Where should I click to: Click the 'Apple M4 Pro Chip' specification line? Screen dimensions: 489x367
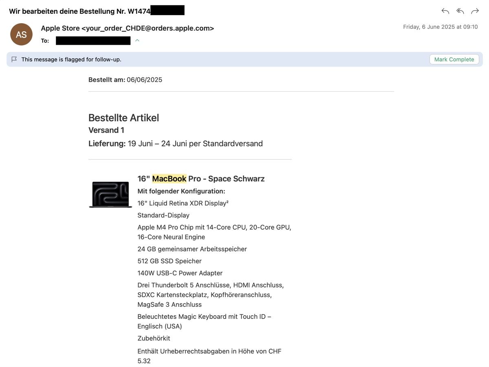click(x=214, y=232)
